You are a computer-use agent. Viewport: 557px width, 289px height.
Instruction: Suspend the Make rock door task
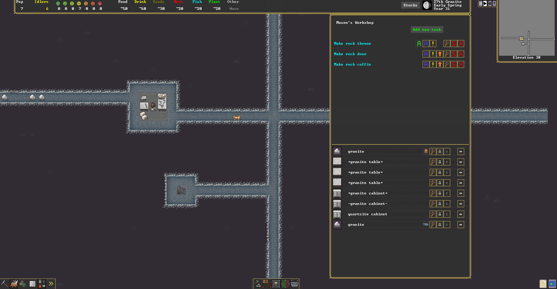tap(454, 54)
